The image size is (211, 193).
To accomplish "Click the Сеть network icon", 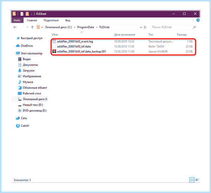I will 18,118.
